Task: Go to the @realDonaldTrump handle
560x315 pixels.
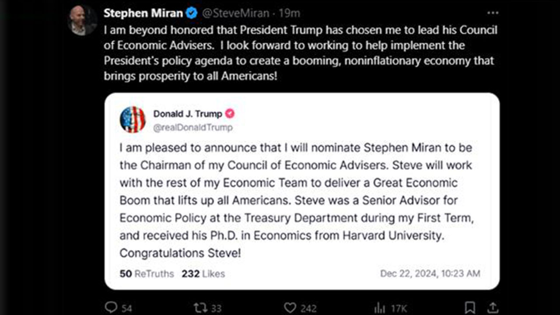Action: tap(193, 128)
